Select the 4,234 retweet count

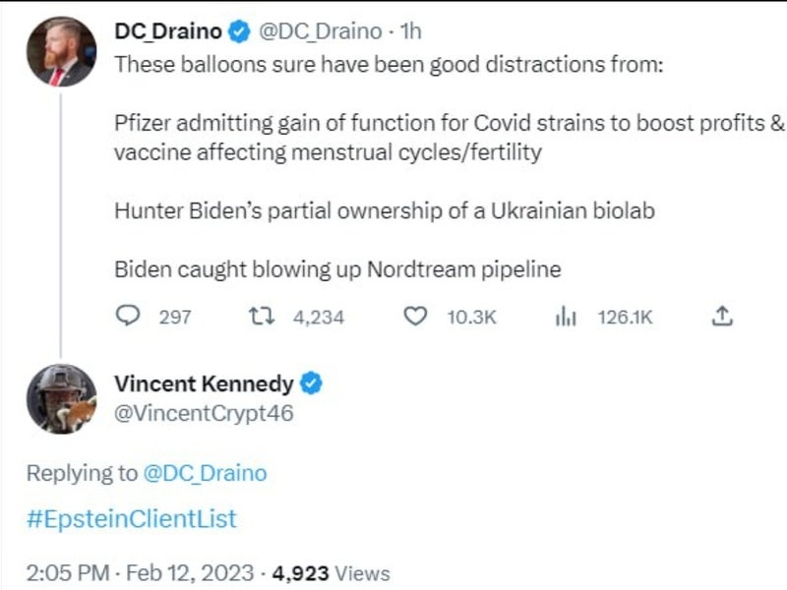click(x=319, y=317)
